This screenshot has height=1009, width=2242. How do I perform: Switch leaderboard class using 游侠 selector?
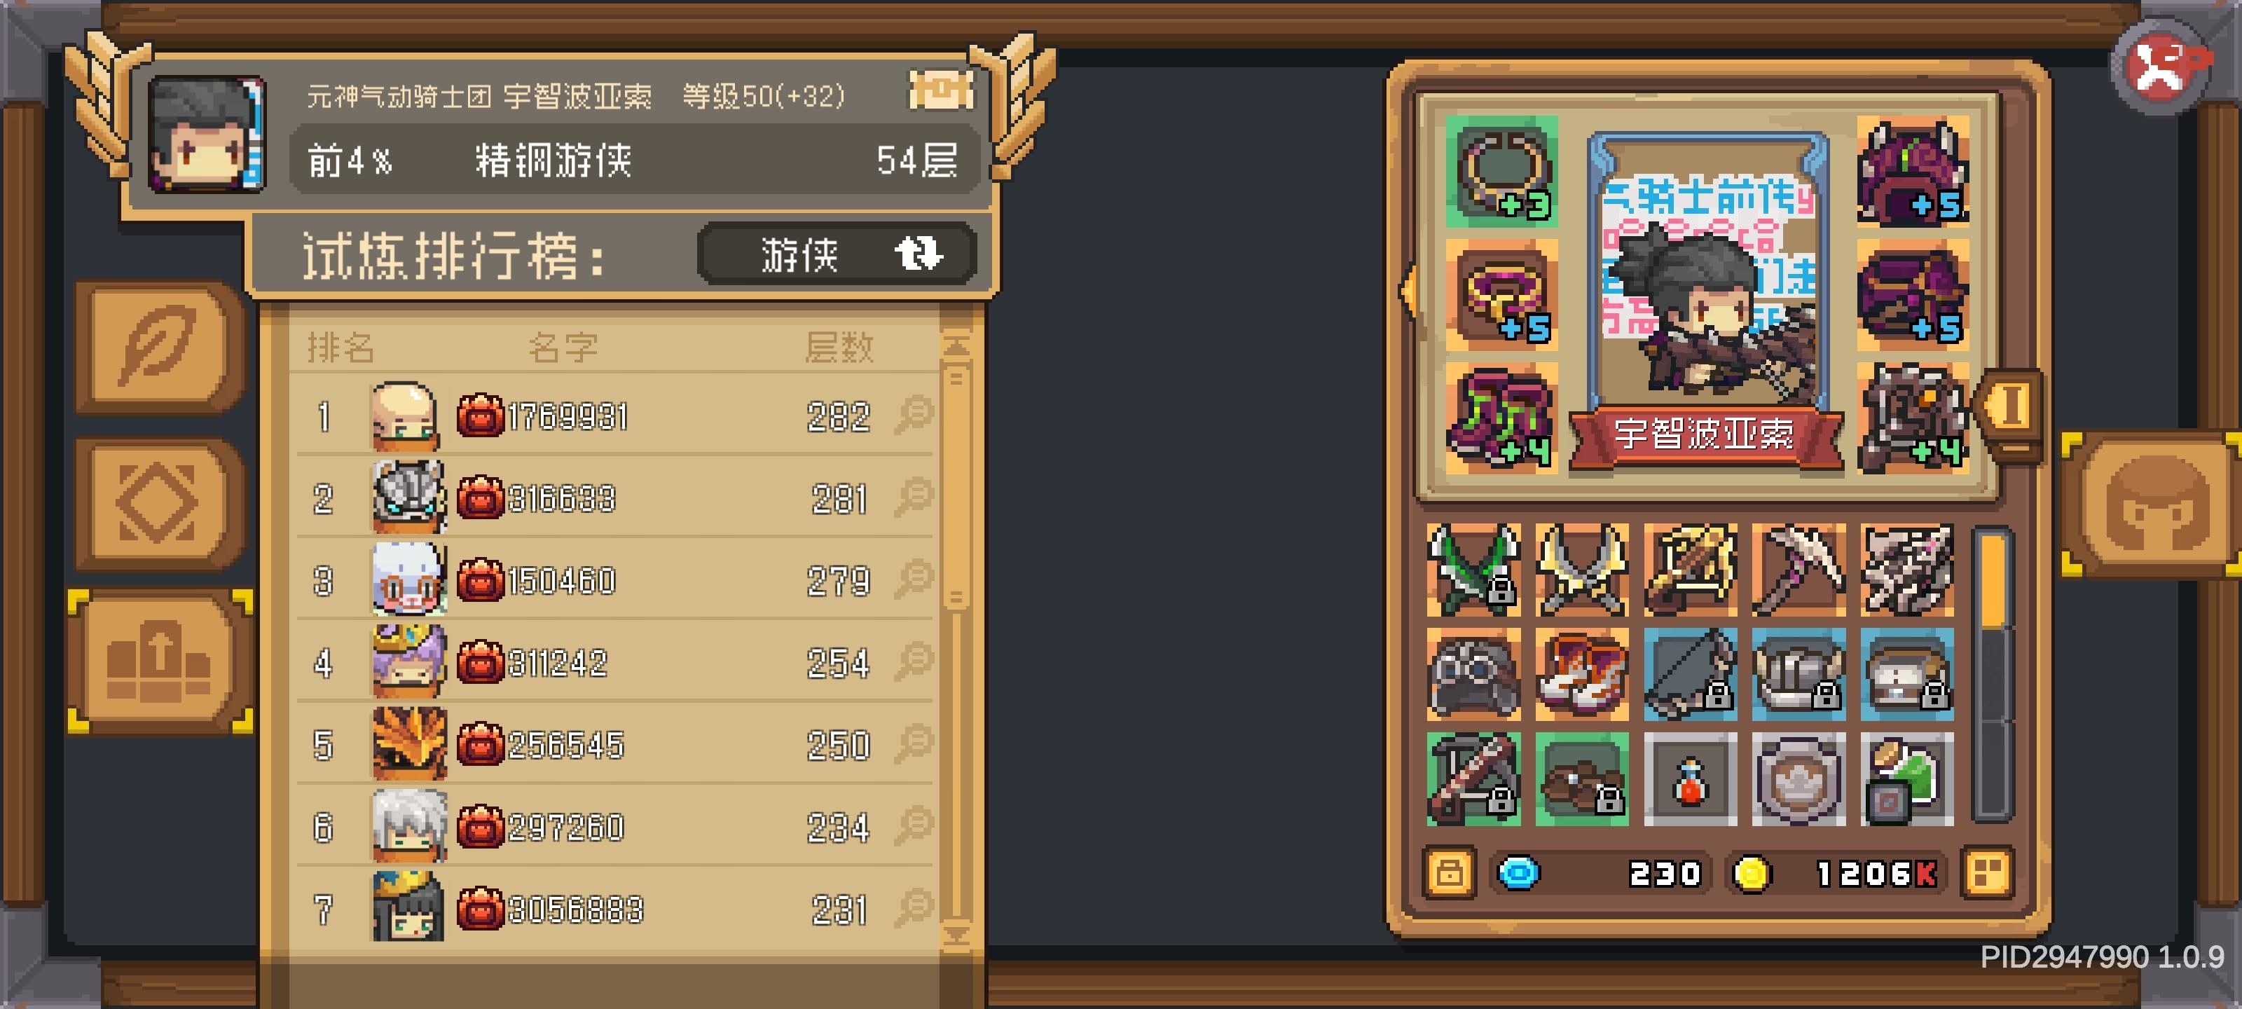tap(837, 254)
